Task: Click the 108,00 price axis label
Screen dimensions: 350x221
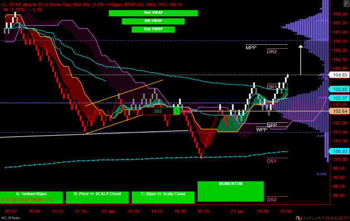Action: (x=340, y=14)
